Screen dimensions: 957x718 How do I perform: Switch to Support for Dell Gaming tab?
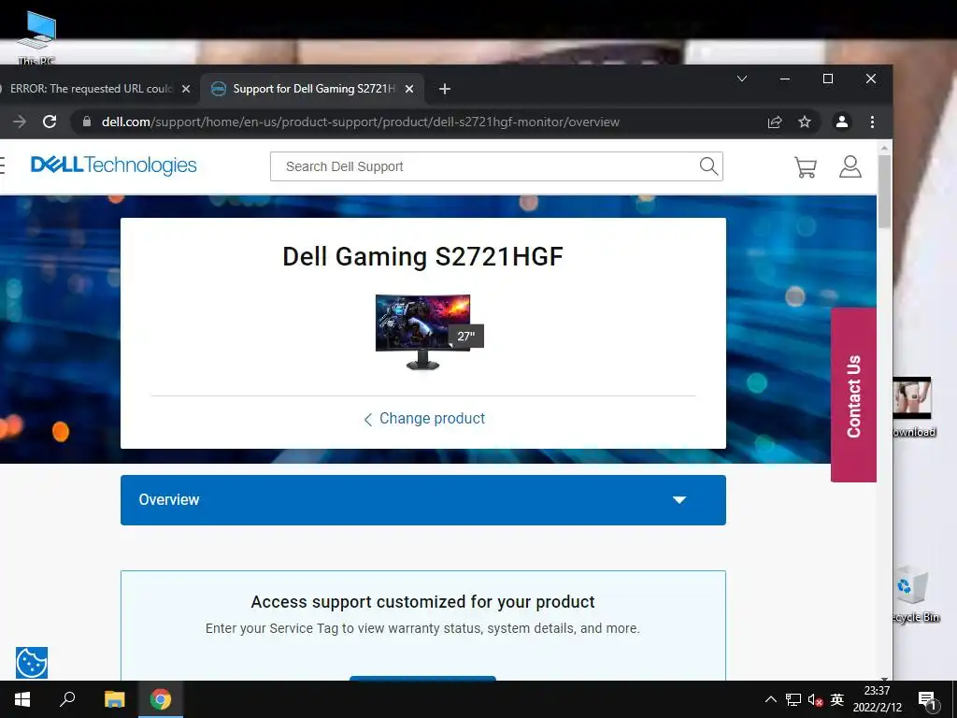click(x=313, y=89)
